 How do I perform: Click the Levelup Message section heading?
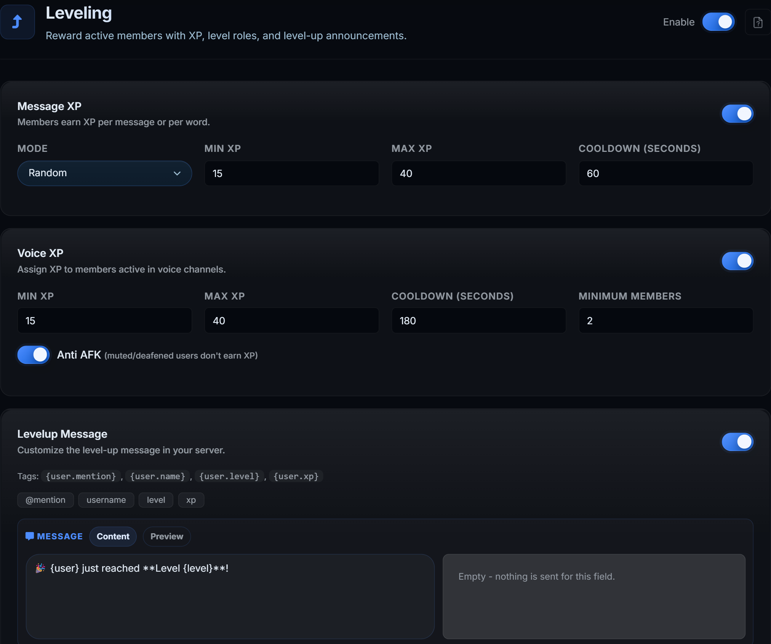62,434
